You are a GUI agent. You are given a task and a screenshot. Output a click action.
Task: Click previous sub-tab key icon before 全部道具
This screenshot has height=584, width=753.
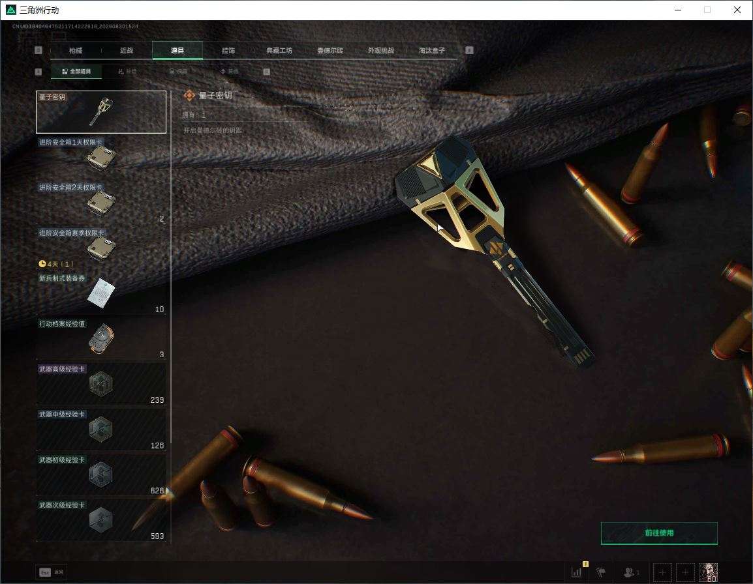coord(38,72)
